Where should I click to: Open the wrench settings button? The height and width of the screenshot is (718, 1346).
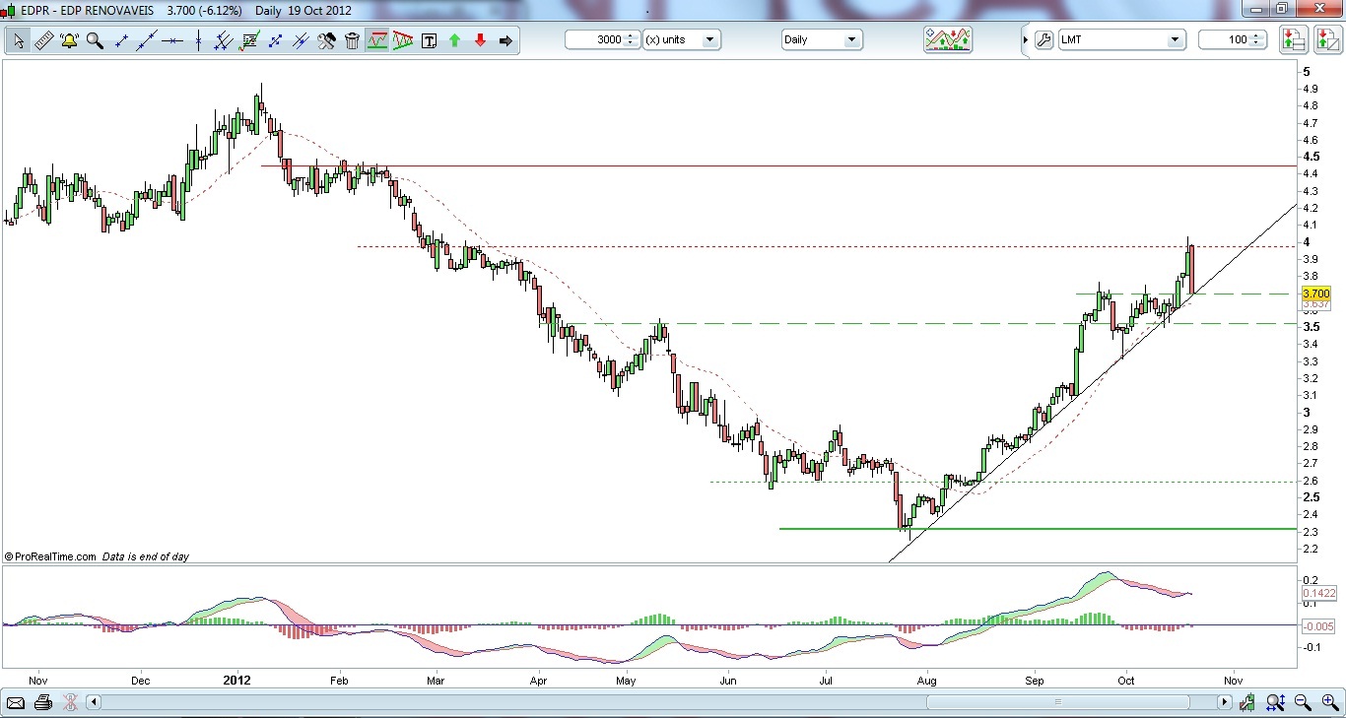(1044, 39)
